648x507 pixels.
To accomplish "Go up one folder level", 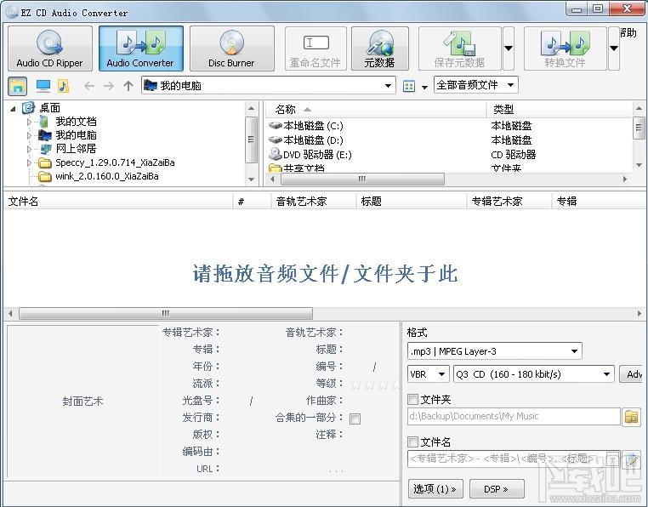I will tap(128, 86).
